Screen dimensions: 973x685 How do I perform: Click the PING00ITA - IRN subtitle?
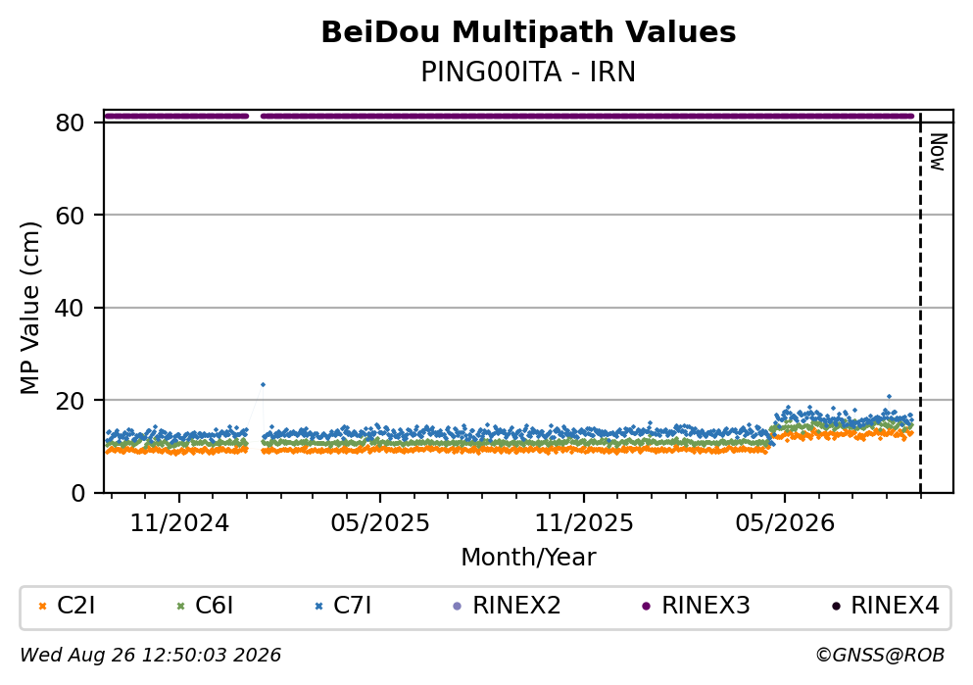[x=528, y=72]
